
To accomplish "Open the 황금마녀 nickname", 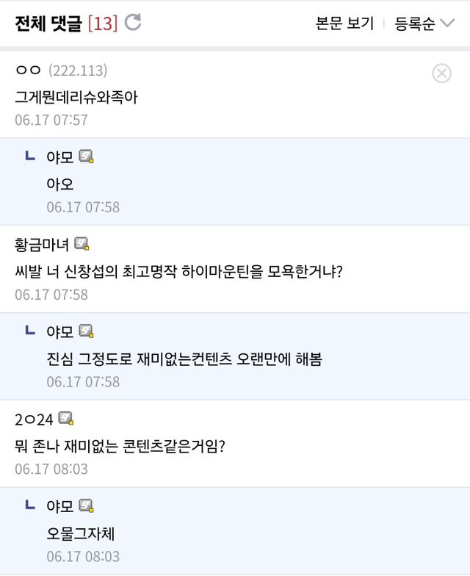I will 42,245.
